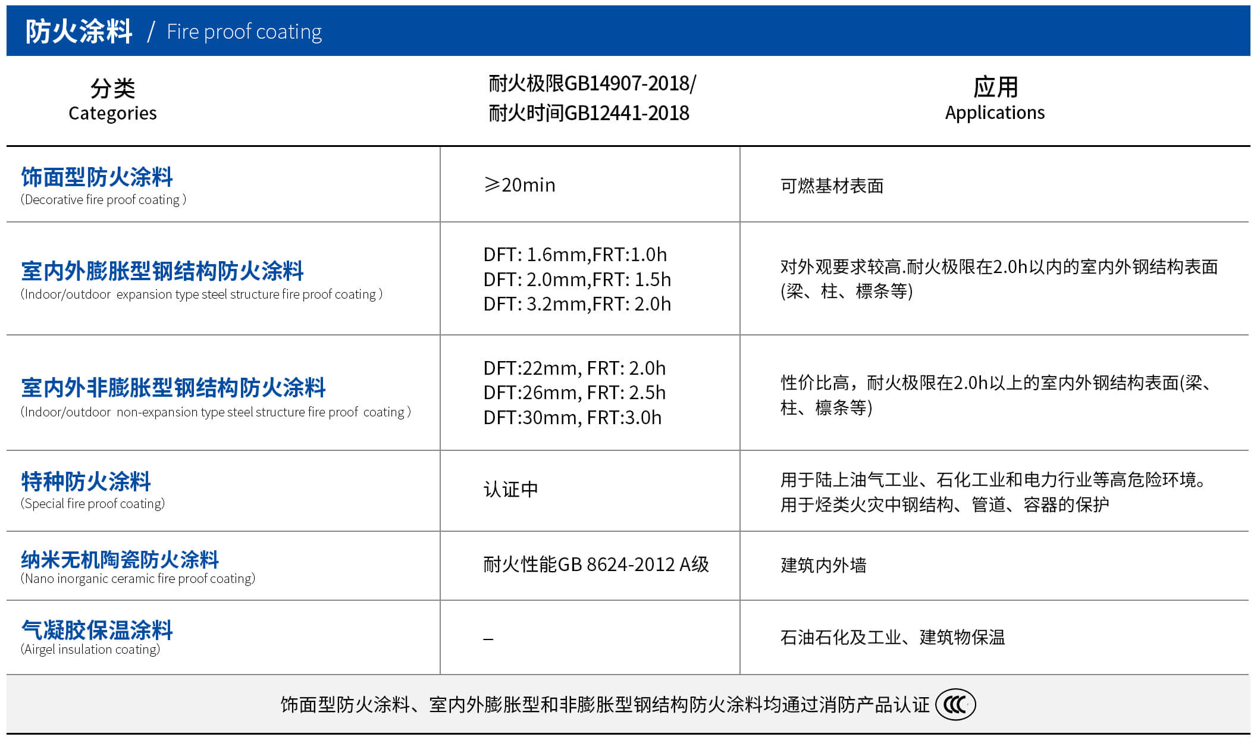Select 气凝胶保温涂料 category name
This screenshot has width=1257, height=740.
97,629
